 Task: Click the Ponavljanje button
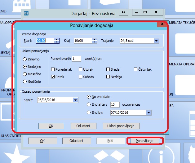pyautogui.click(x=145, y=141)
